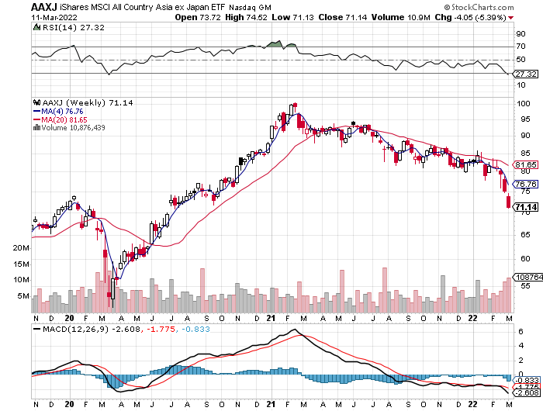543x411 pixels.
Task: Click the AAXJ (Weekly) 71.14 legend
Action: point(87,102)
